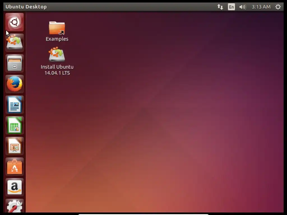
Task: Open Ubuntu Software Center icon
Action: click(15, 167)
